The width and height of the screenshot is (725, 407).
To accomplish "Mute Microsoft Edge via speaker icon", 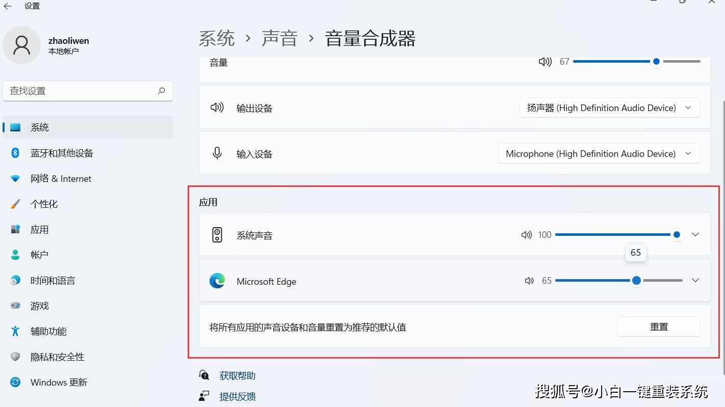I will pos(530,281).
